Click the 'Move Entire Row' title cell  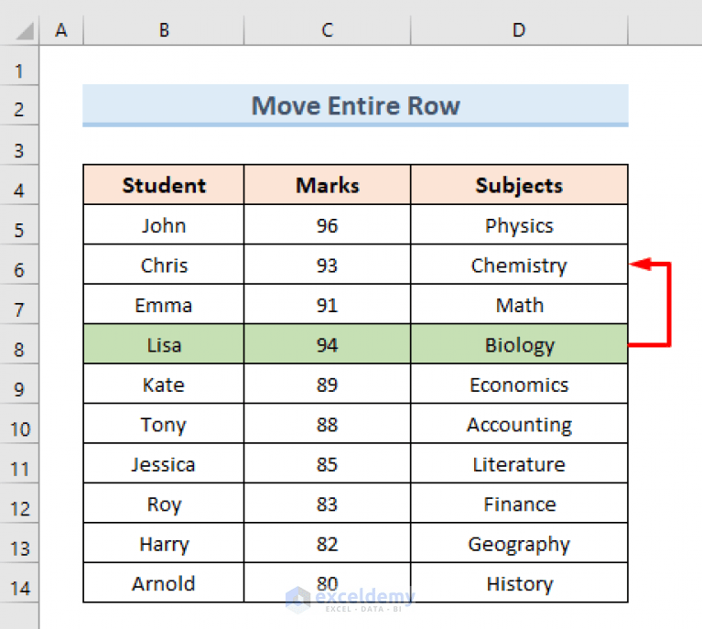[355, 105]
